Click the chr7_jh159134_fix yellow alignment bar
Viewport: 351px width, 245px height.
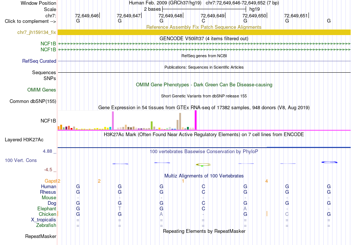tap(204, 32)
